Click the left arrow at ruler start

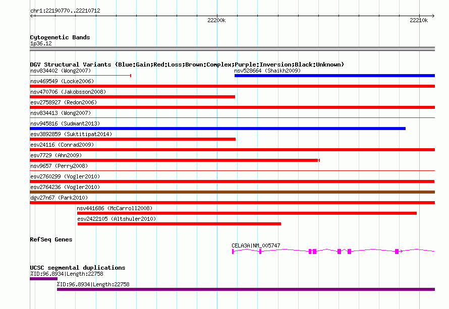tap(32, 16)
